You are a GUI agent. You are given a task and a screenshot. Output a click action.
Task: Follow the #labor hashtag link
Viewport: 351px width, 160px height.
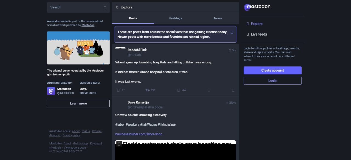click(x=120, y=124)
